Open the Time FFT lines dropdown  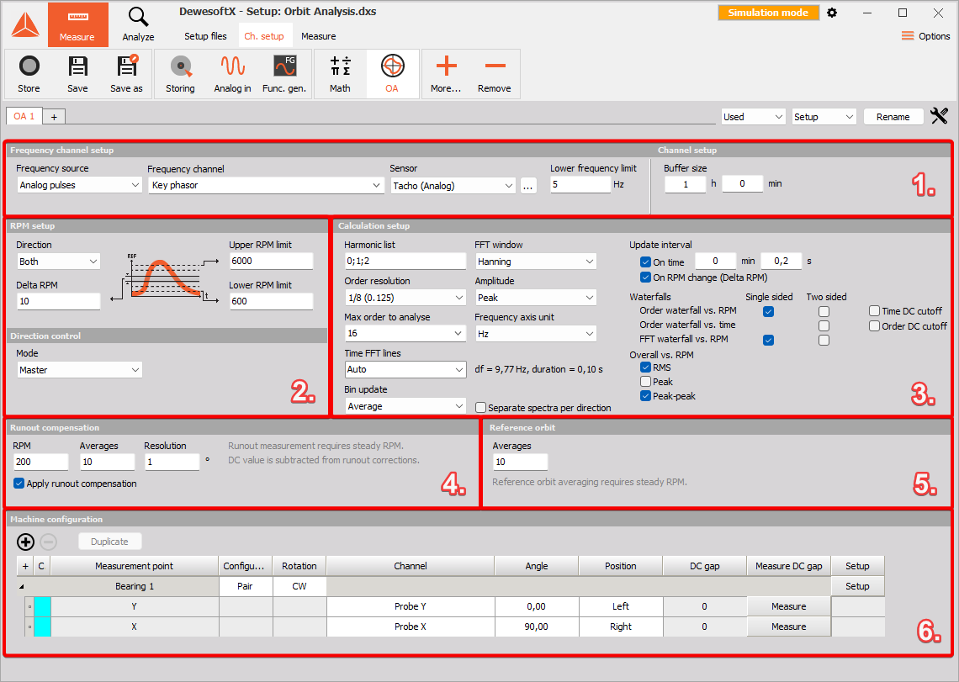pos(405,369)
